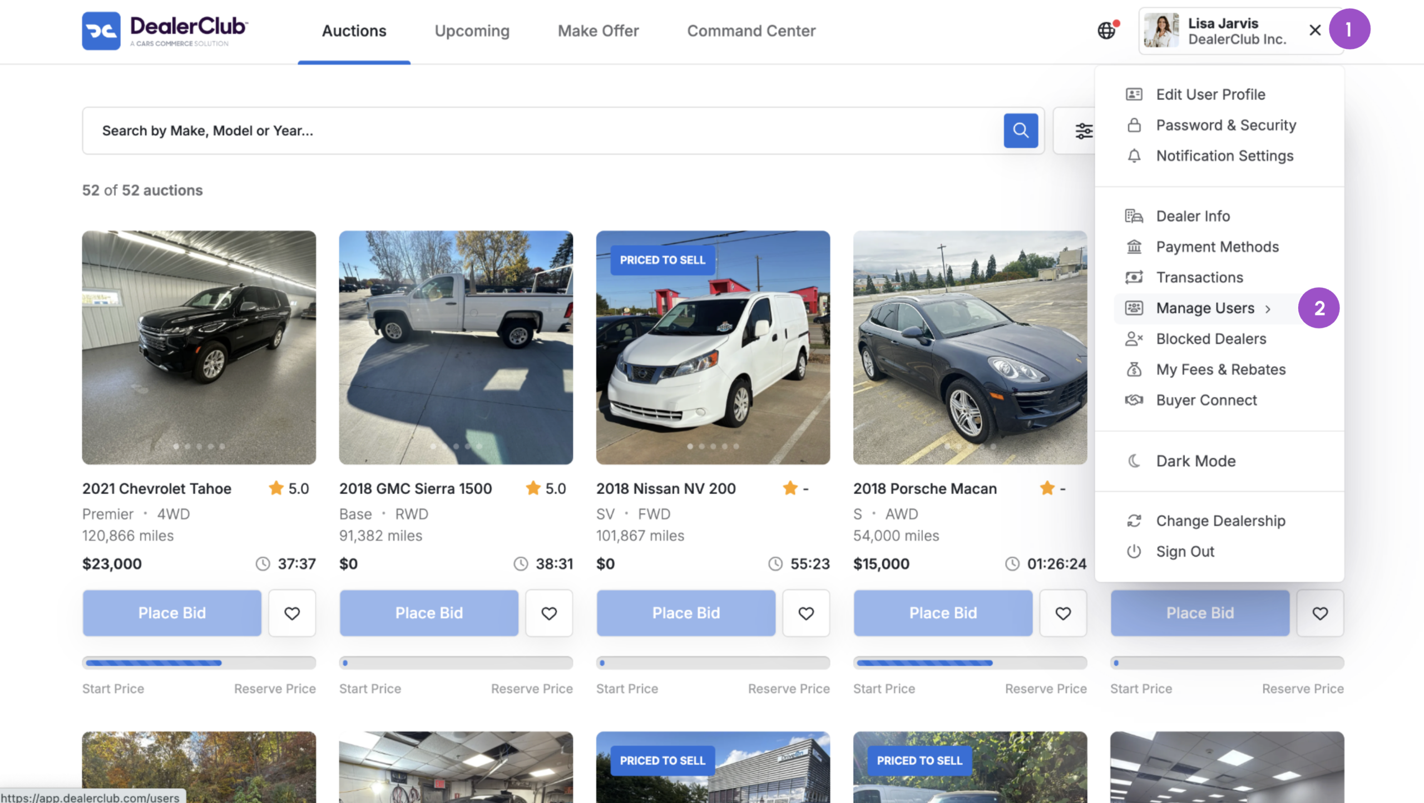This screenshot has width=1424, height=803.
Task: Click the star rating on Chevrolet Tahoe
Action: [289, 488]
